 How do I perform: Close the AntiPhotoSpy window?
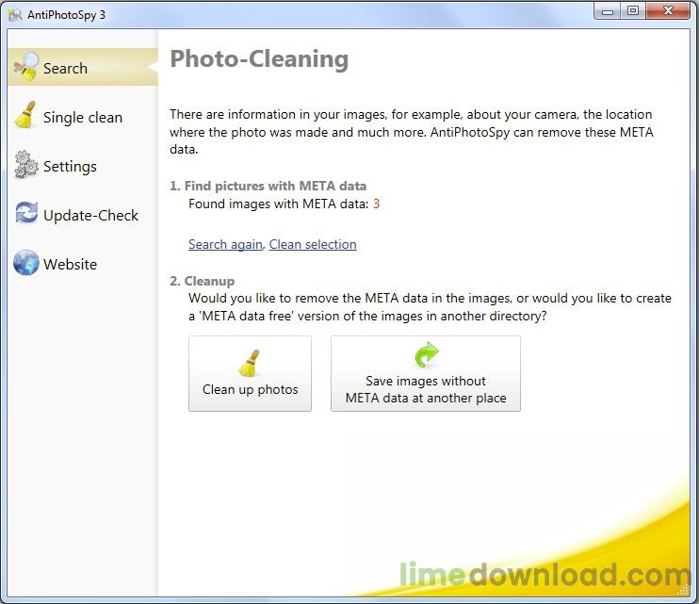click(x=668, y=11)
